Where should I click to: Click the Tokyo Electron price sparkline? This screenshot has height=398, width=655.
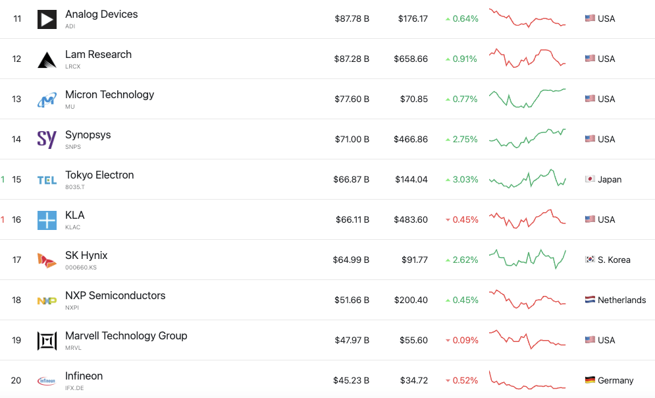click(527, 179)
